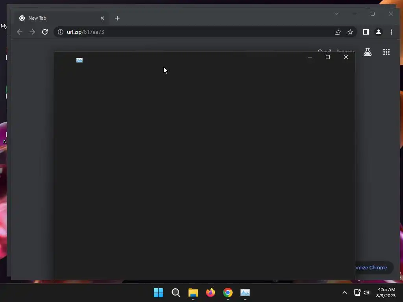Open Chrome Labs flask icon
The image size is (403, 302).
coord(368,52)
